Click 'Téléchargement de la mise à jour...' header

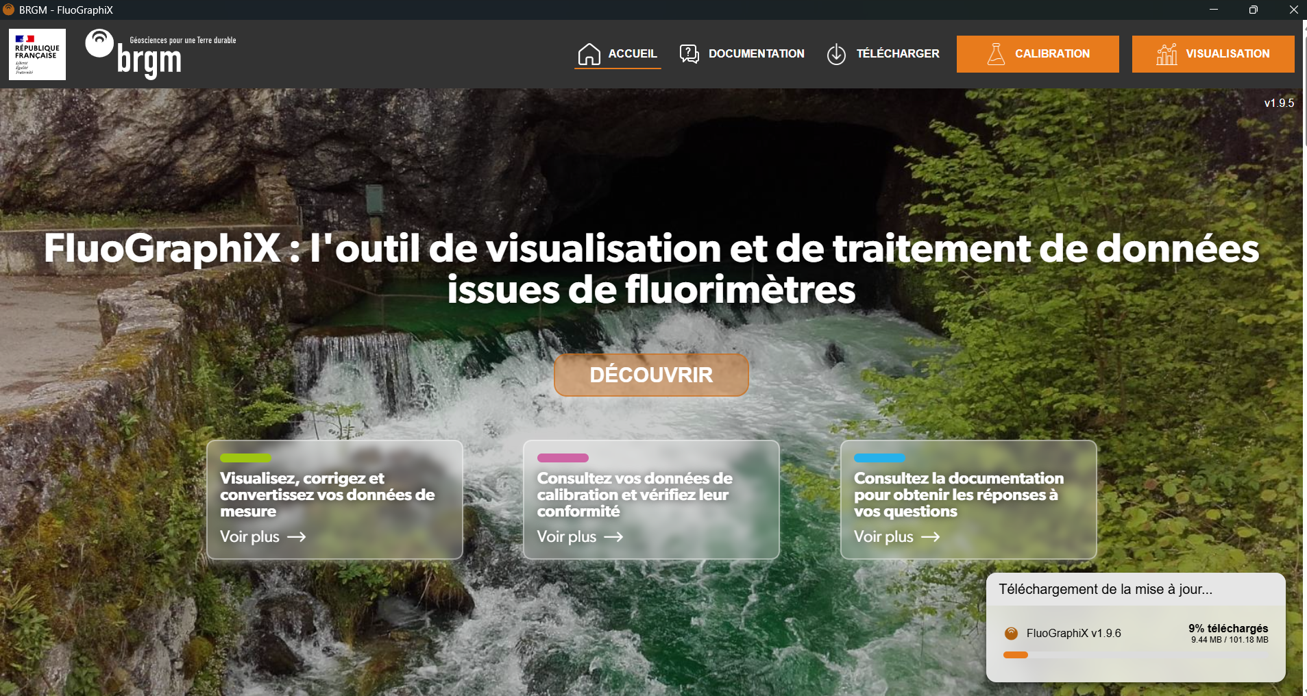tap(1106, 589)
